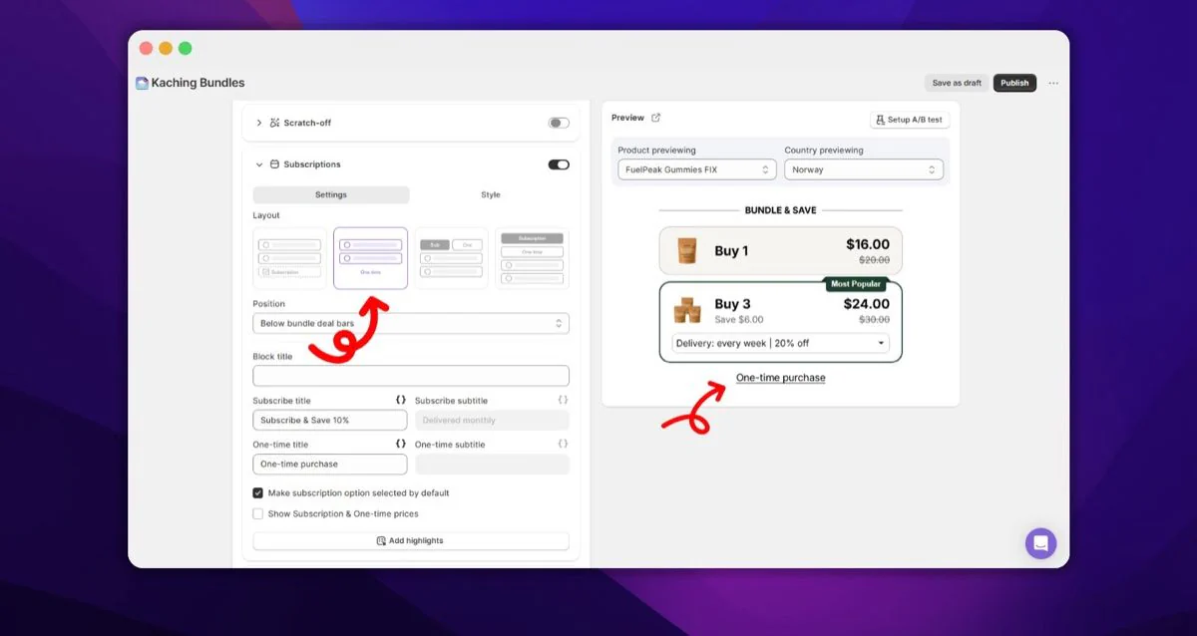This screenshot has width=1197, height=636.
Task: Open the Country previewing dropdown
Action: (864, 169)
